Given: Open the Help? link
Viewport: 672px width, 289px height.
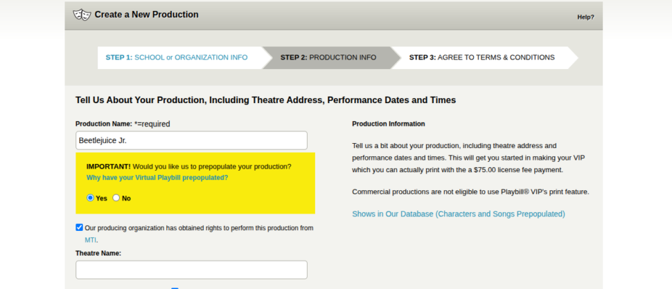Looking at the screenshot, I should 585,17.
